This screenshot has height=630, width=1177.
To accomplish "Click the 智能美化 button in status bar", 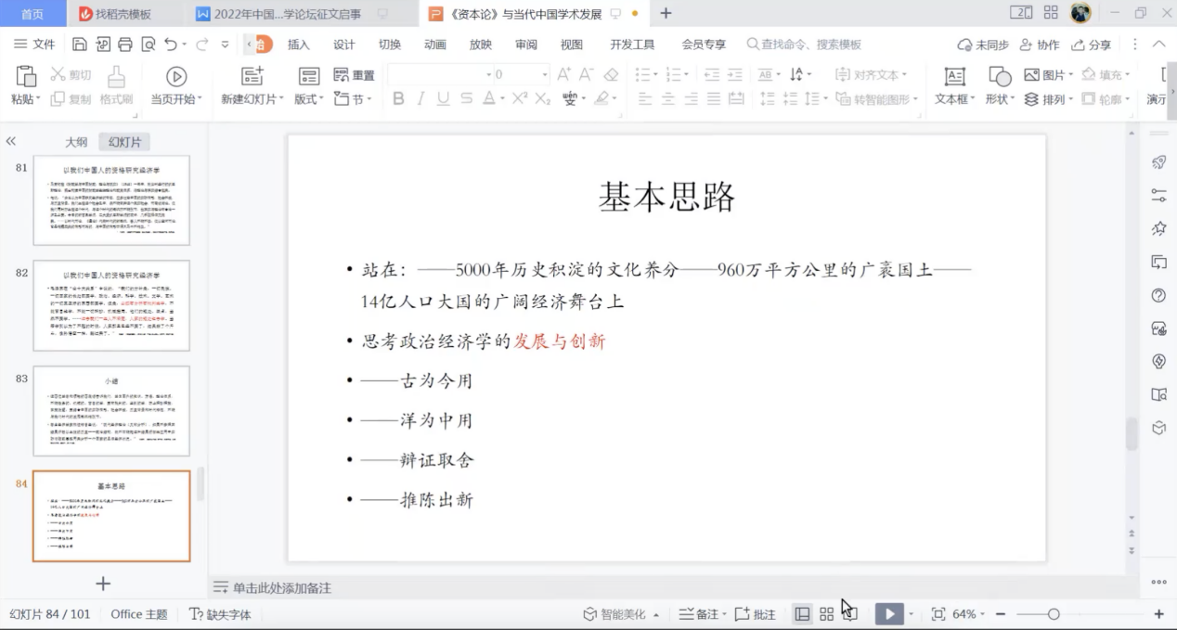I will coord(621,614).
